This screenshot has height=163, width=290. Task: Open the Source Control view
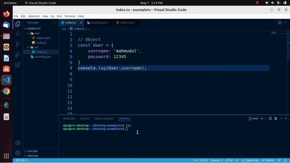18,44
